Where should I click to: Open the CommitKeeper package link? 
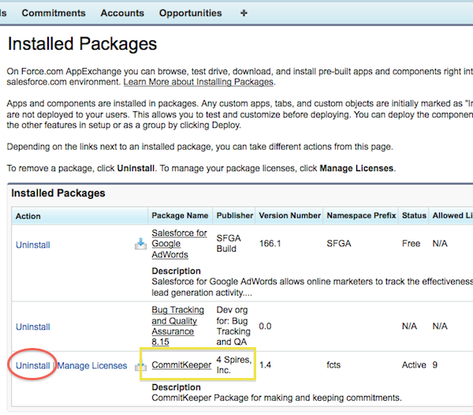click(x=181, y=365)
